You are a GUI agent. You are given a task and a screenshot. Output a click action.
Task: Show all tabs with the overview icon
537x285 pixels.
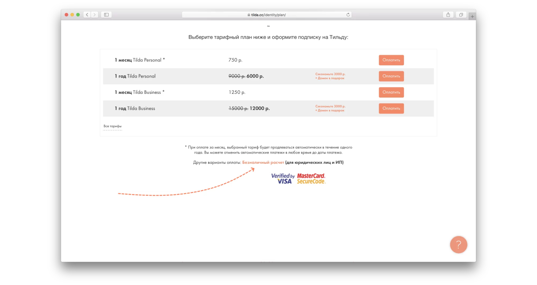[x=461, y=15]
